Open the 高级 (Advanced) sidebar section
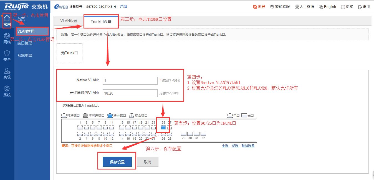This screenshot has height=180, width=374. tap(7, 73)
